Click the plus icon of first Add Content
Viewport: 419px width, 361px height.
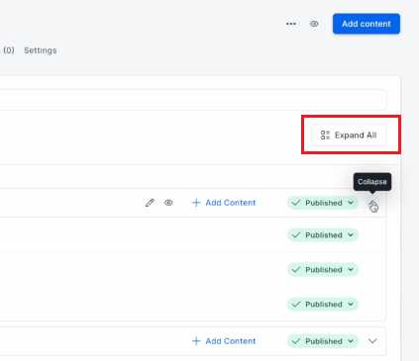pyautogui.click(x=196, y=203)
